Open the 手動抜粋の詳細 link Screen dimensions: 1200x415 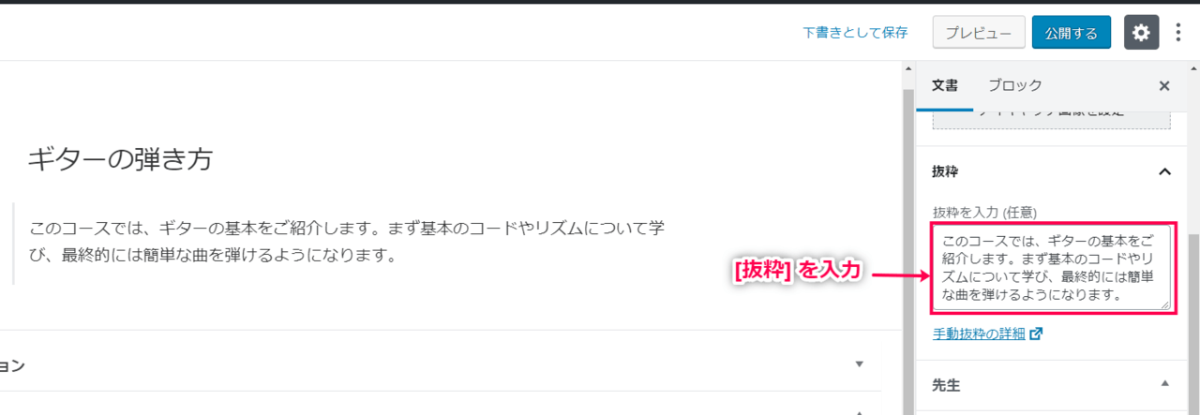(x=980, y=333)
